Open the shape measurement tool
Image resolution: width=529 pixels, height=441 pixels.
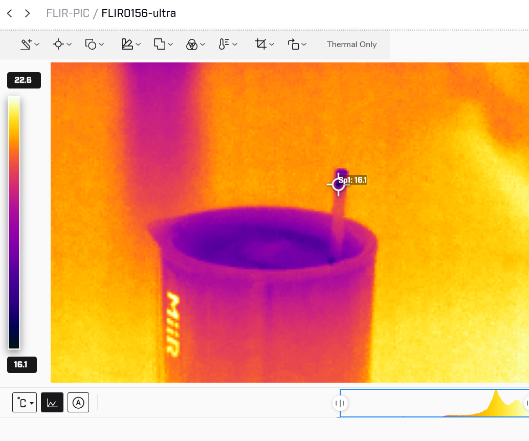point(91,45)
